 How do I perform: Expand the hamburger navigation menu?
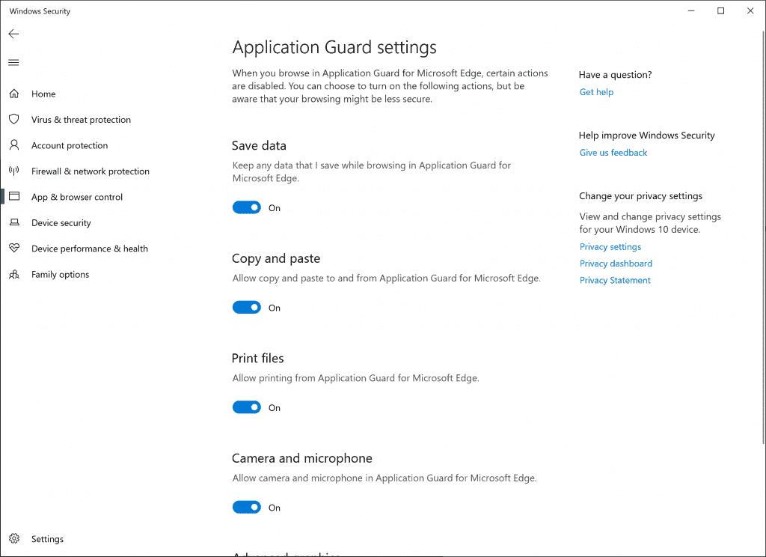[x=13, y=62]
